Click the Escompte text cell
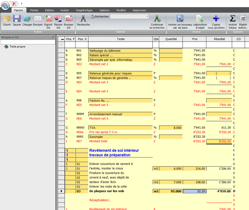Viewport: 249px width, 210px height. click(x=121, y=137)
